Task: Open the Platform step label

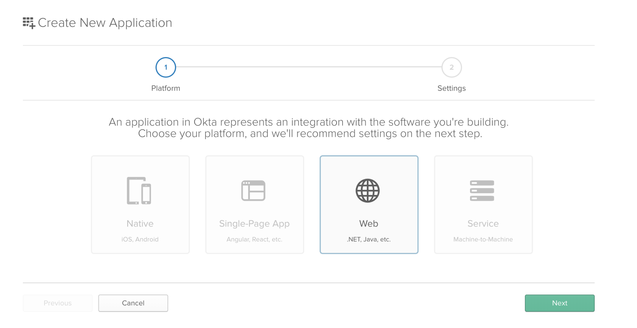Action: 166,88
